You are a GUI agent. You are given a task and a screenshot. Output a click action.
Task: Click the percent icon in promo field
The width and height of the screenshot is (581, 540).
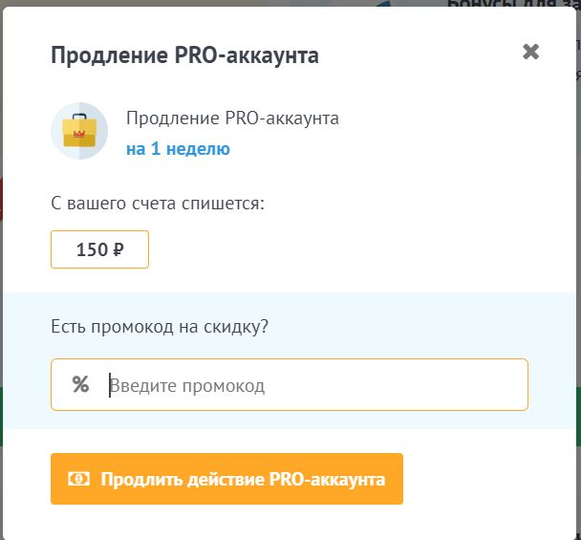80,385
